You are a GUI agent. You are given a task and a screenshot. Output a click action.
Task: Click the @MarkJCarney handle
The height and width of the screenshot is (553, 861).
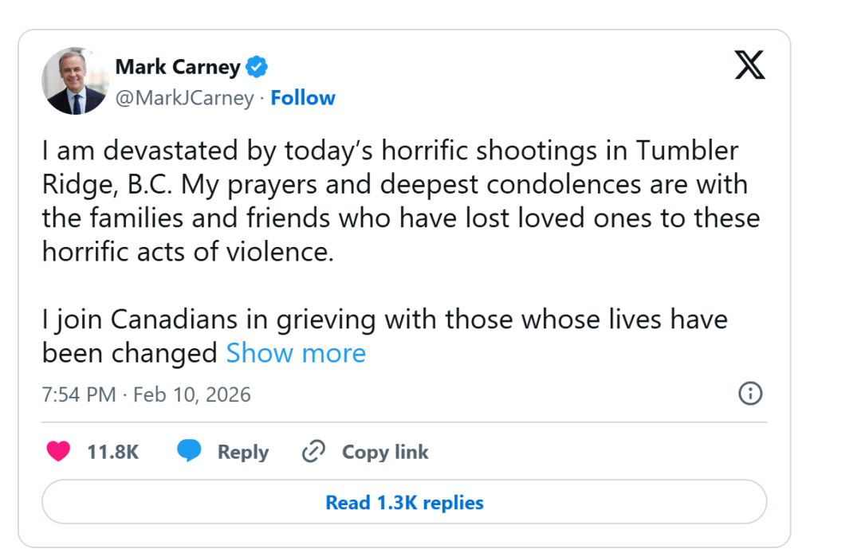click(x=184, y=98)
